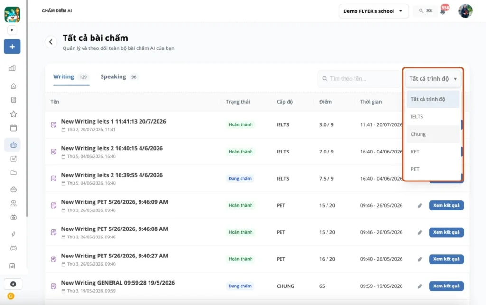Expand the sidebar with the play arrow button
The width and height of the screenshot is (486, 305).
[x=12, y=30]
